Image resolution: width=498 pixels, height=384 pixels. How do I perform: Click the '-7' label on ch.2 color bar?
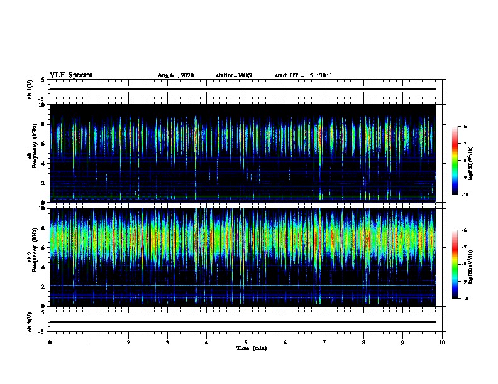tap(464, 247)
